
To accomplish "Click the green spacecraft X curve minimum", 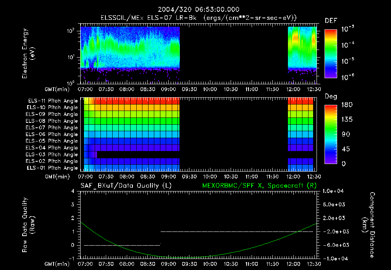I will click(x=186, y=257).
